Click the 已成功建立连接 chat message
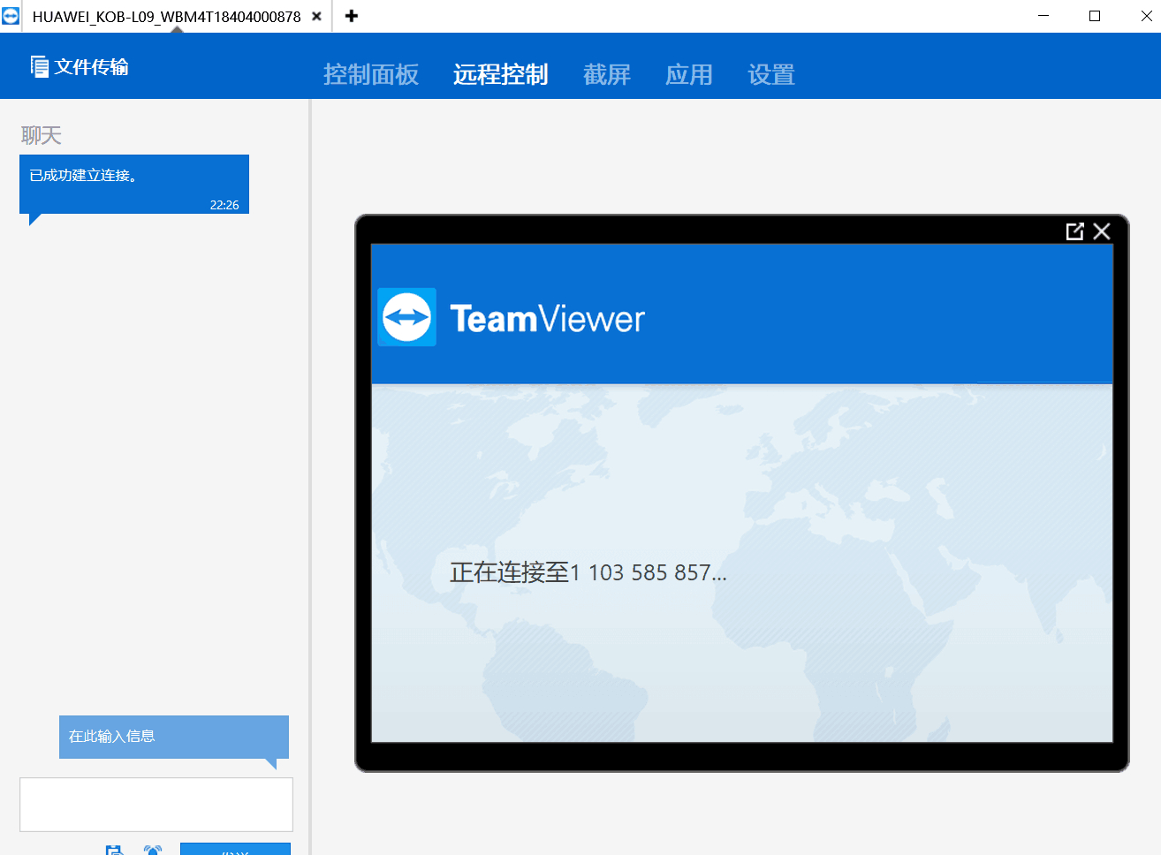This screenshot has width=1161, height=855. pos(134,185)
